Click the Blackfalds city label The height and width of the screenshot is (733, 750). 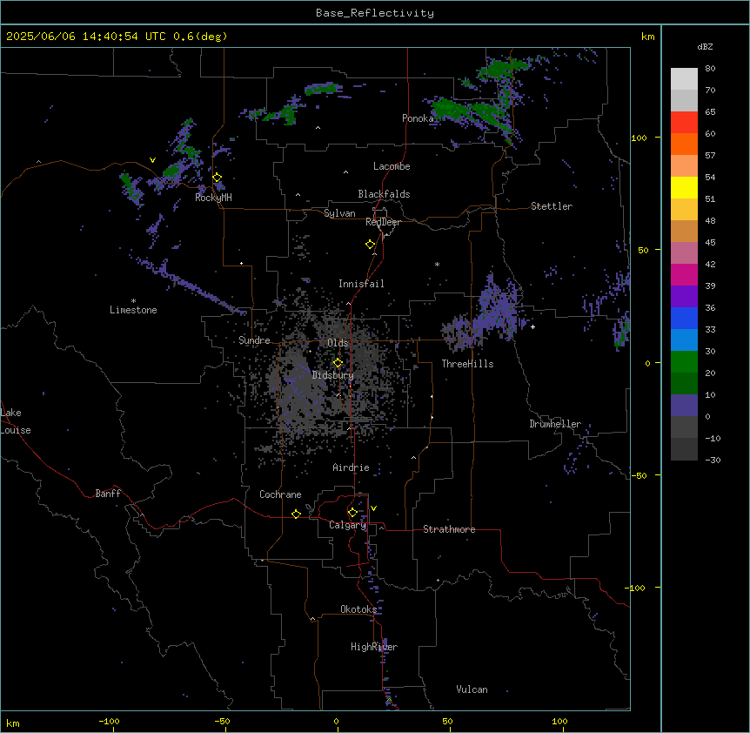pos(384,194)
